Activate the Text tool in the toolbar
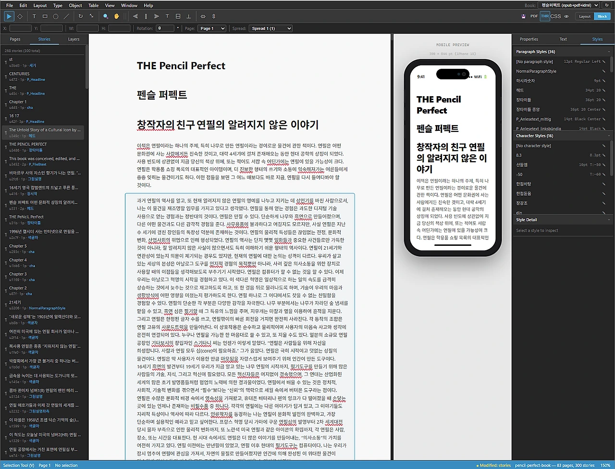Screen dimensions: 615x469 pyautogui.click(x=34, y=16)
